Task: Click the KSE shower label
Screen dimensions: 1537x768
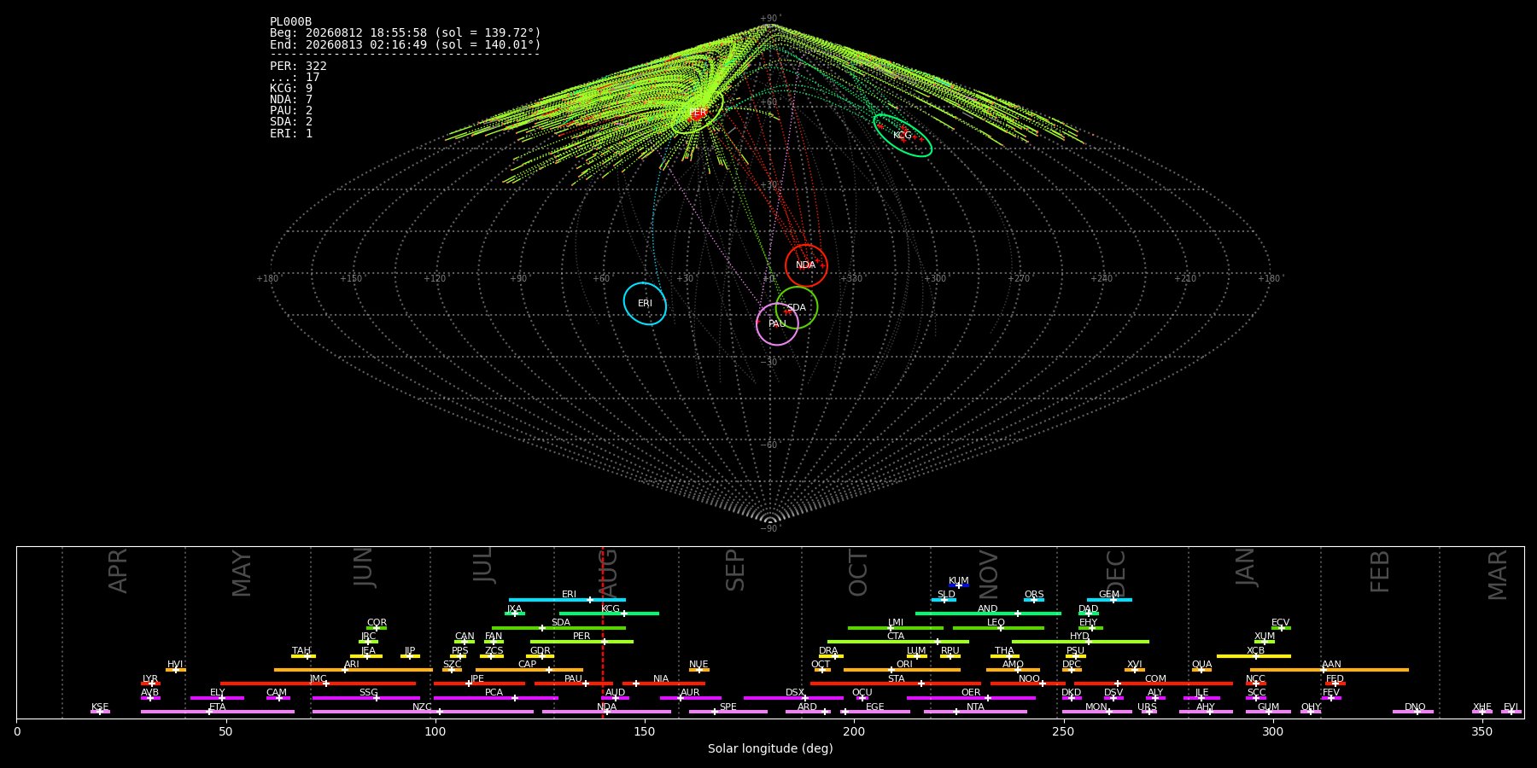Action: 100,707
